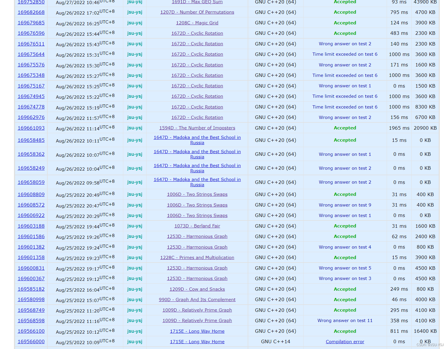Image resolution: width=448 pixels, height=349 pixels.
Task: Open submission 169601586
Action: pos(31,236)
